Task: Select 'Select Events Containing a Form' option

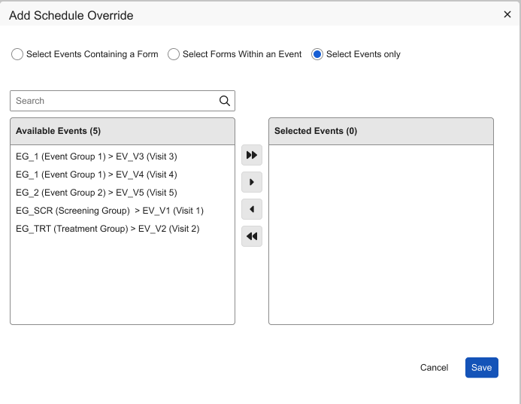Action: point(17,54)
